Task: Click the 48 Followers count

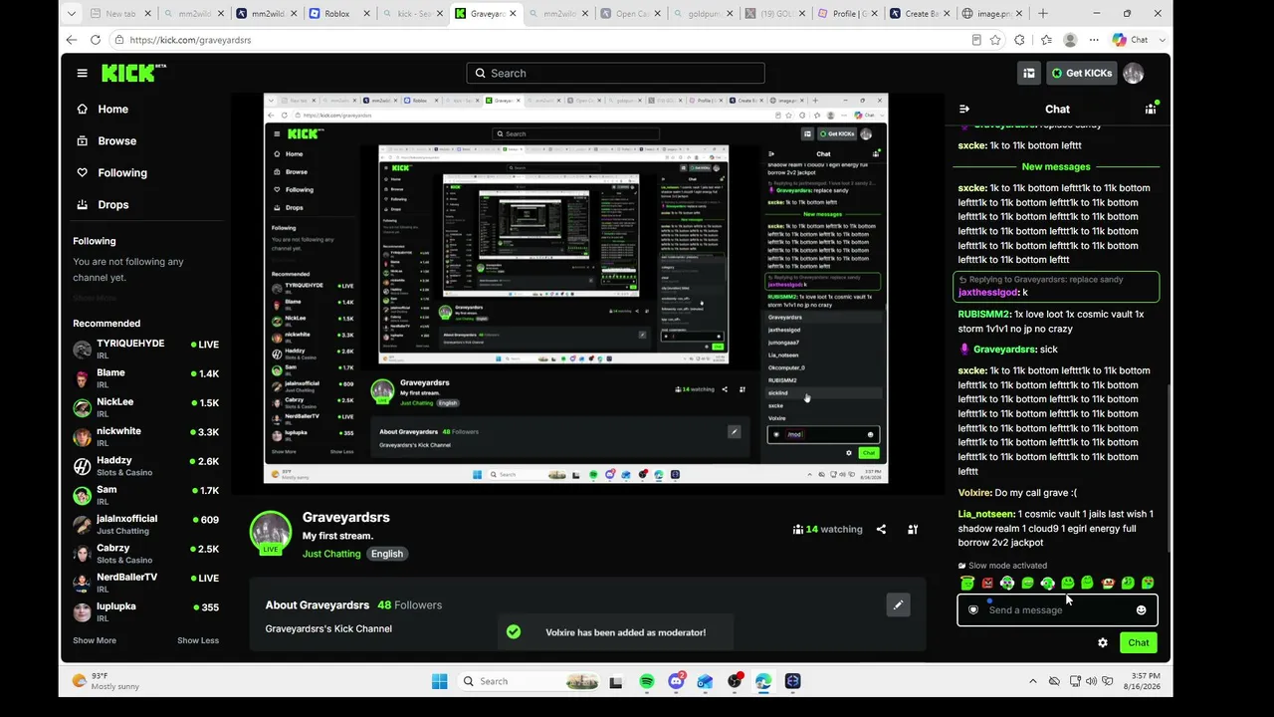Action: [x=409, y=605]
